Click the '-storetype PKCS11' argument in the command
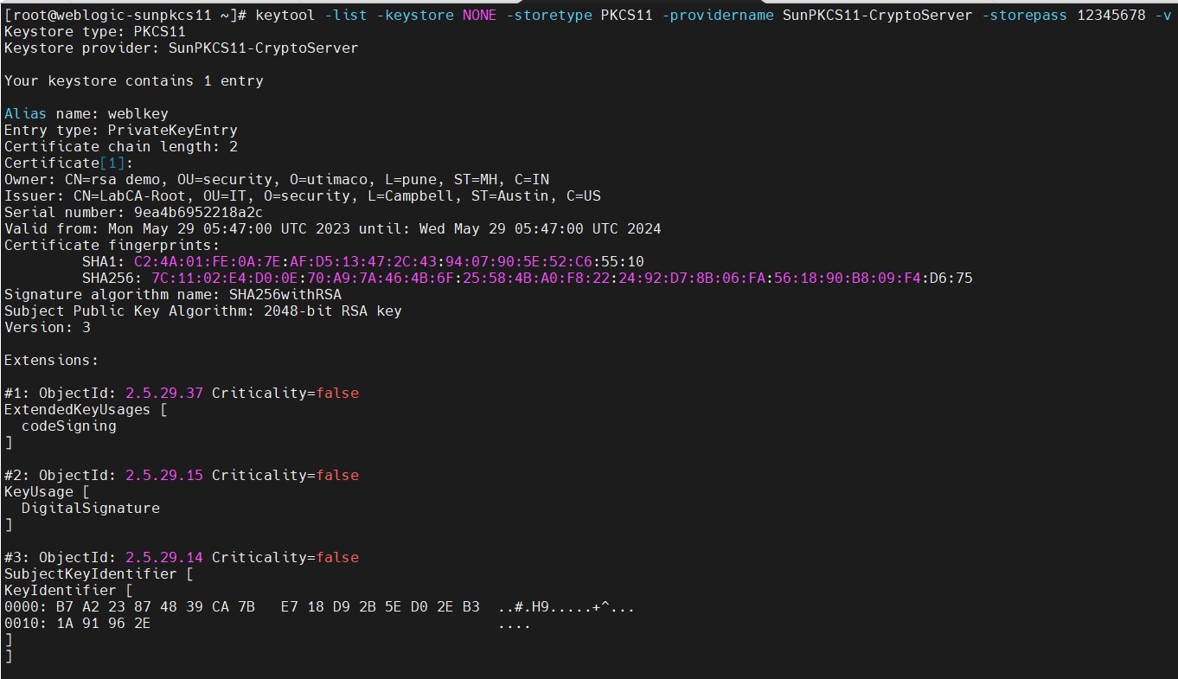 click(x=579, y=15)
